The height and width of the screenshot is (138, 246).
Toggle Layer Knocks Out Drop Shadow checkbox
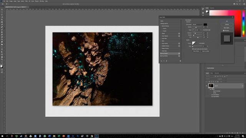point(193,49)
